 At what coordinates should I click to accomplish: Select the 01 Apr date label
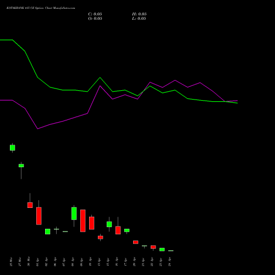coord(37,262)
